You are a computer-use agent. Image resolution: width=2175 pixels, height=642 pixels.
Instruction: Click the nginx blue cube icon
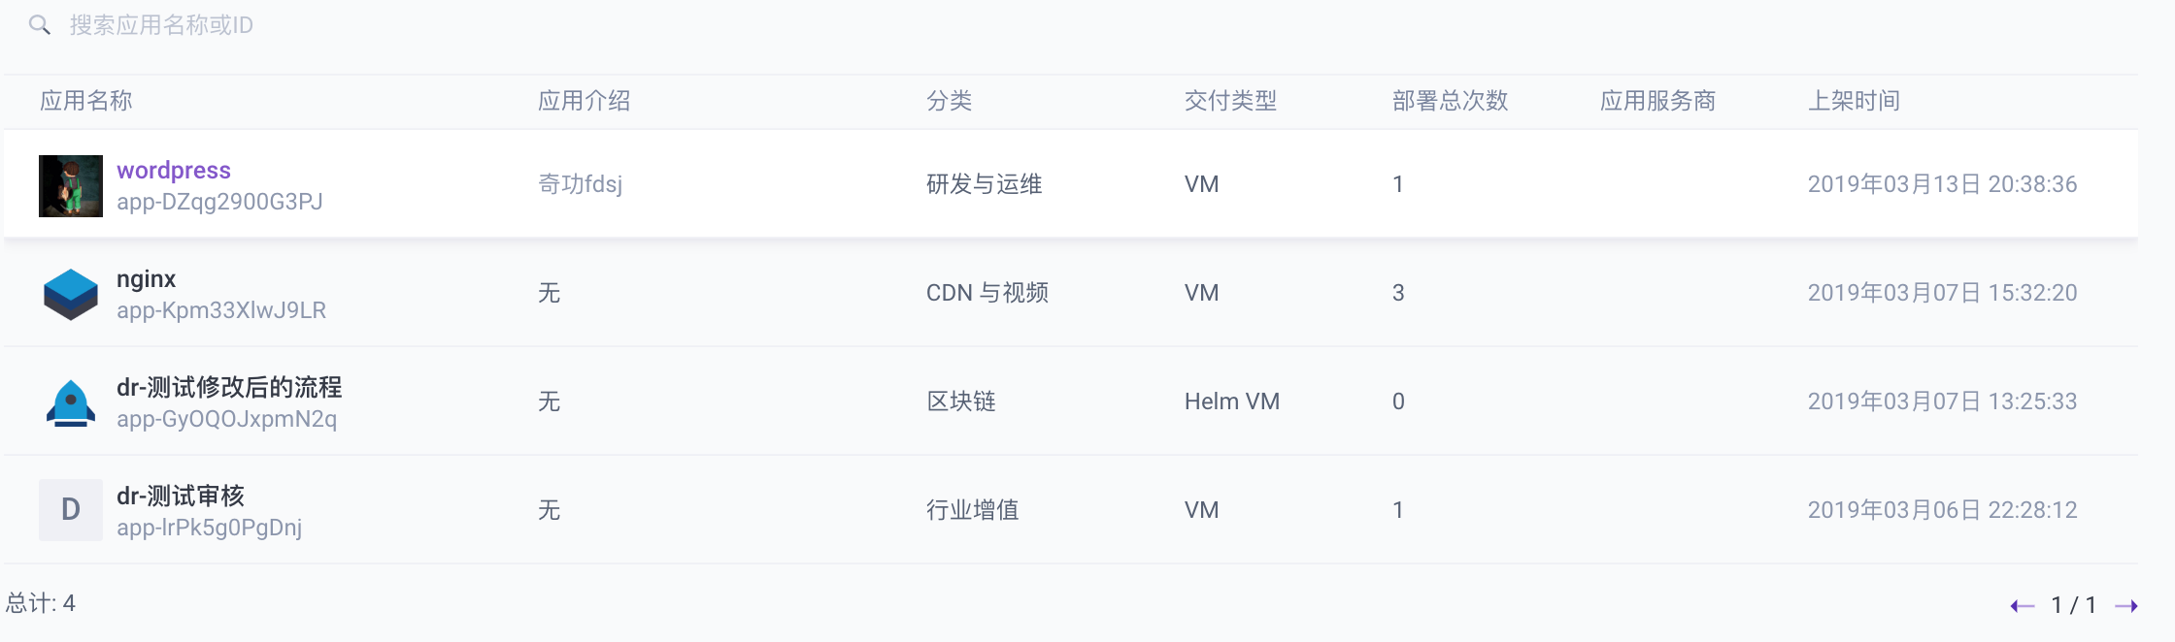tap(70, 292)
